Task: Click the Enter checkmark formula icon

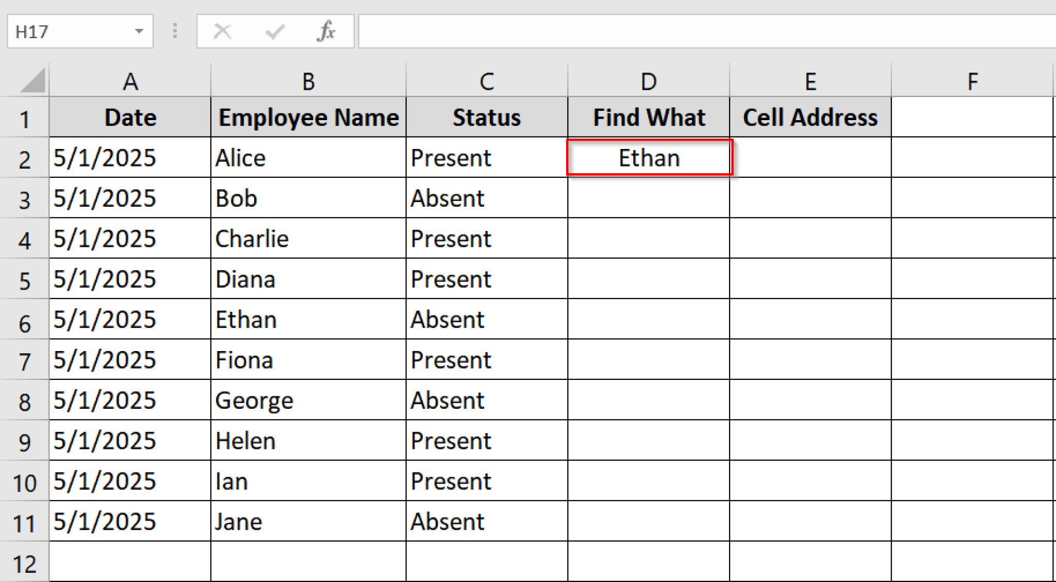Action: 274,31
